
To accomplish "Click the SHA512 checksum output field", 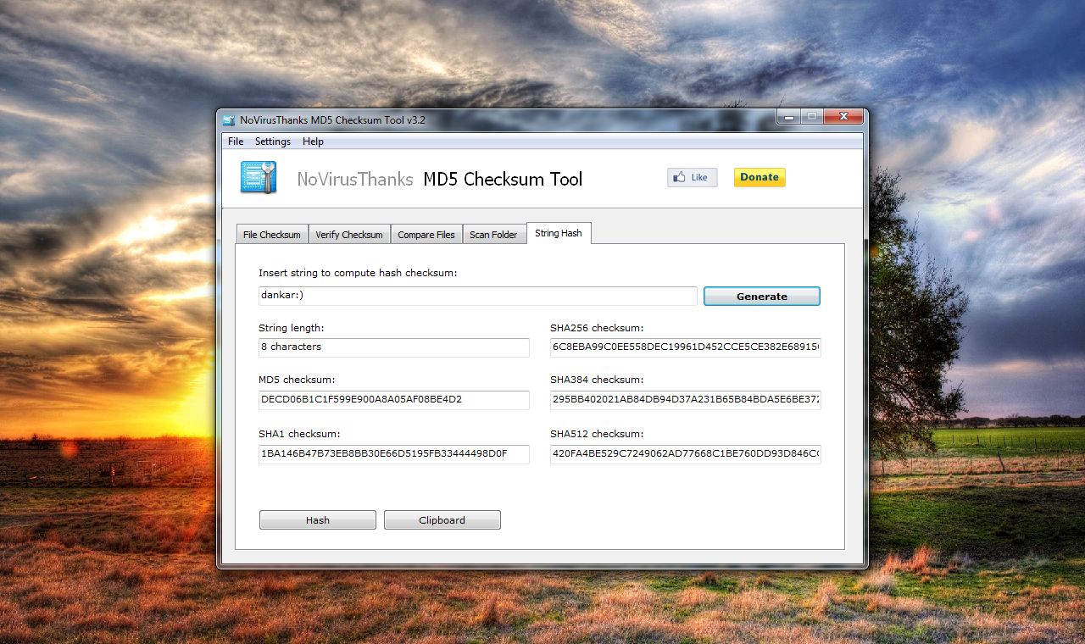I will pyautogui.click(x=686, y=454).
